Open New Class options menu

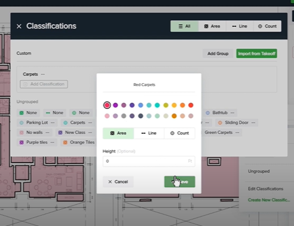pos(90,133)
